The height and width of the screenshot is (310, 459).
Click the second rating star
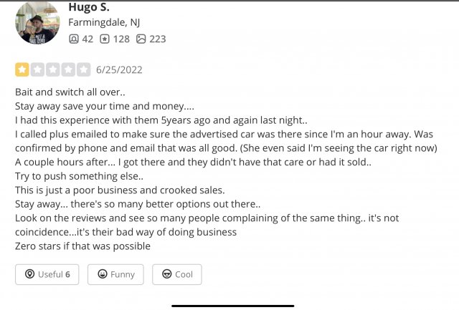click(x=37, y=69)
